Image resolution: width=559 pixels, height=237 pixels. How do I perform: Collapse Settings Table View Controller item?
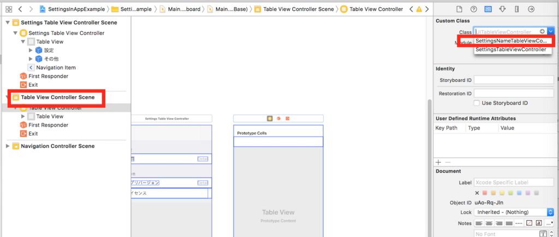click(x=15, y=33)
